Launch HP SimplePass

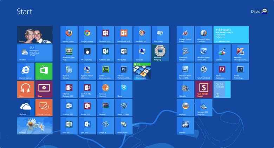[x=87, y=53]
